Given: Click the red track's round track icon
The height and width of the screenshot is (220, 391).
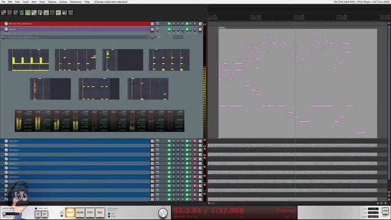Looking at the screenshot, I should coord(6,24).
